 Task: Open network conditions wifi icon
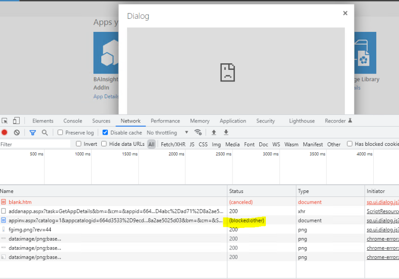(198, 133)
